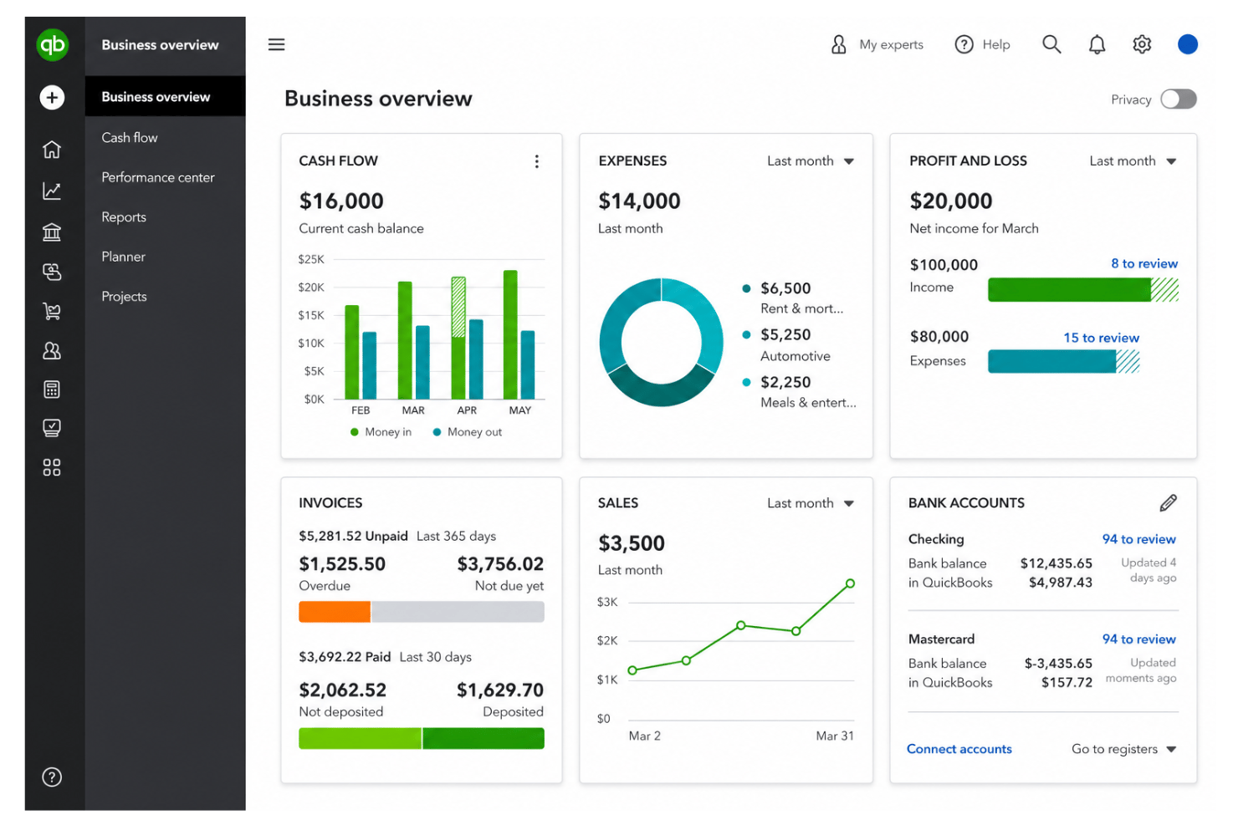
Task: Click the dark green Deposited bar
Action: point(483,738)
